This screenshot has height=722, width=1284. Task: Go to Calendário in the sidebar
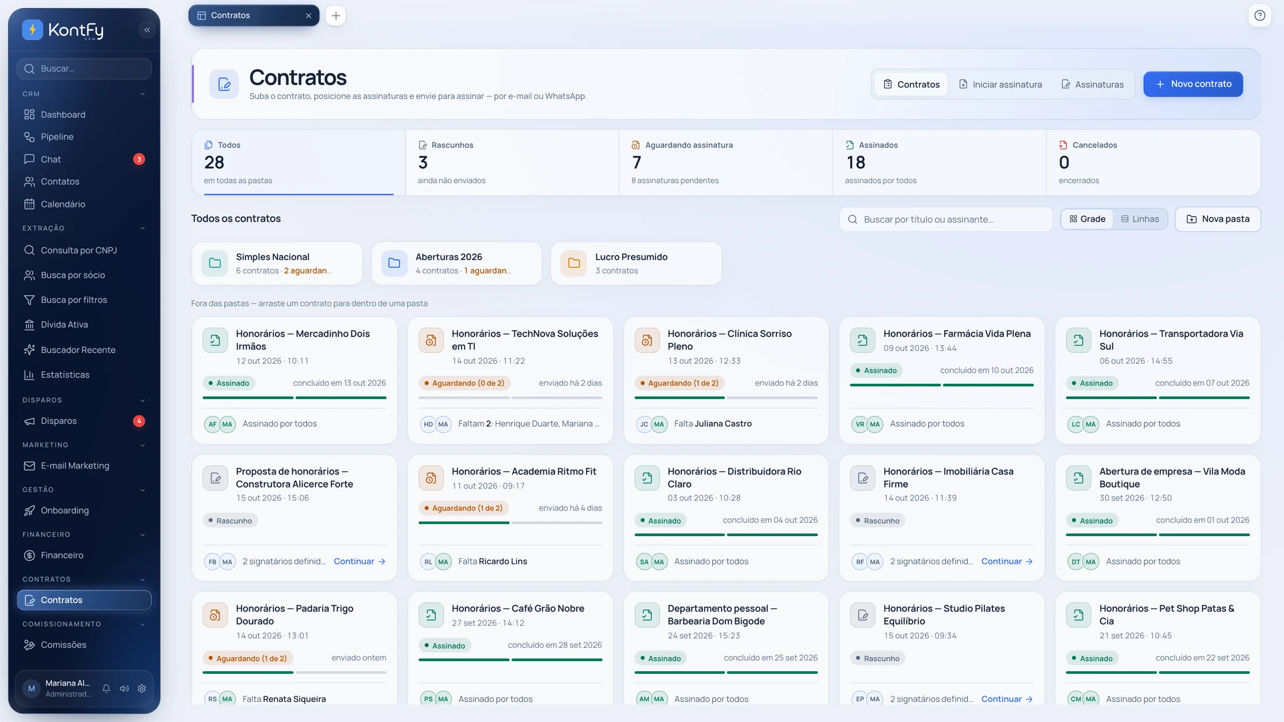(84, 204)
